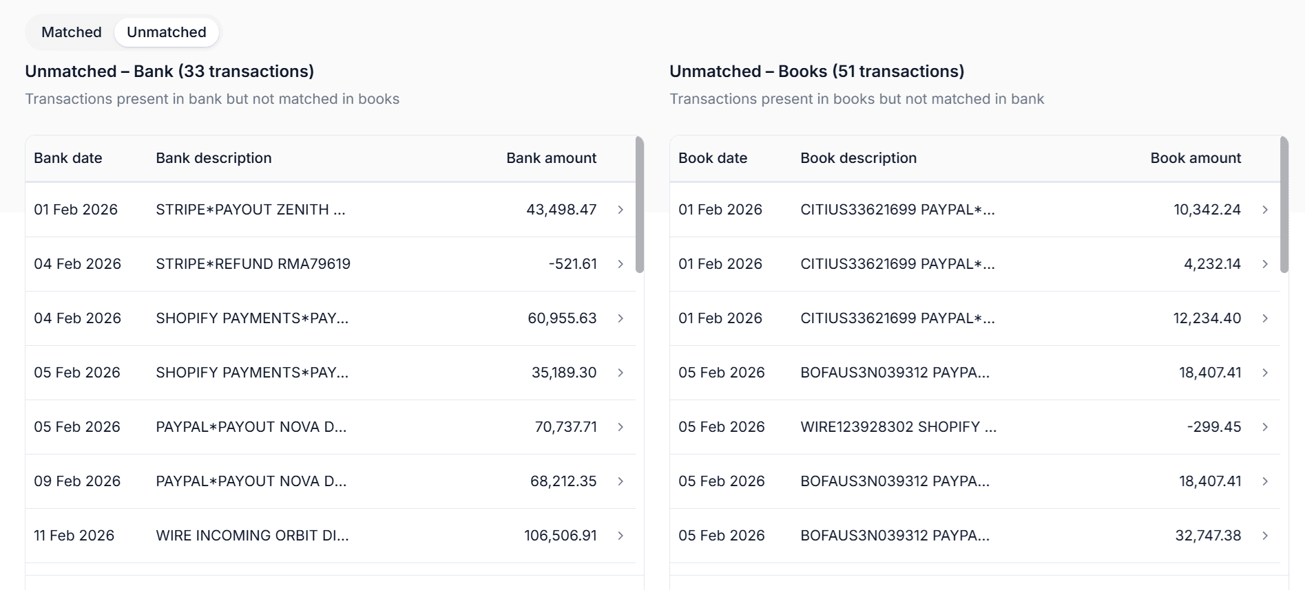Switch to the Matched tab
1305x590 pixels.
click(x=71, y=32)
